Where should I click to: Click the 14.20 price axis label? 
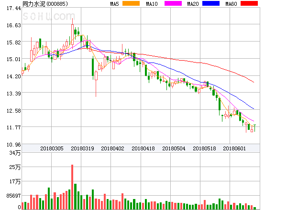(14, 76)
